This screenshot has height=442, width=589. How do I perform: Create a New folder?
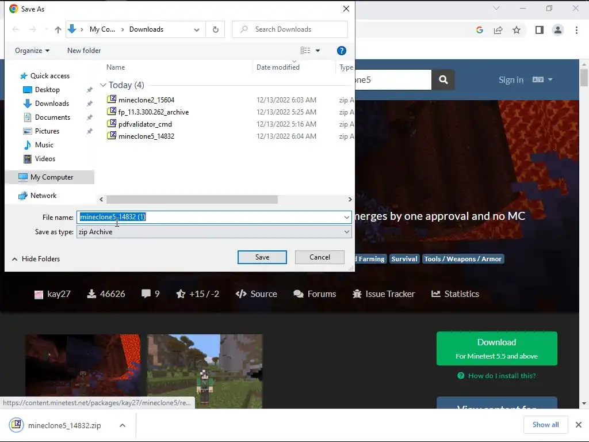(x=84, y=51)
